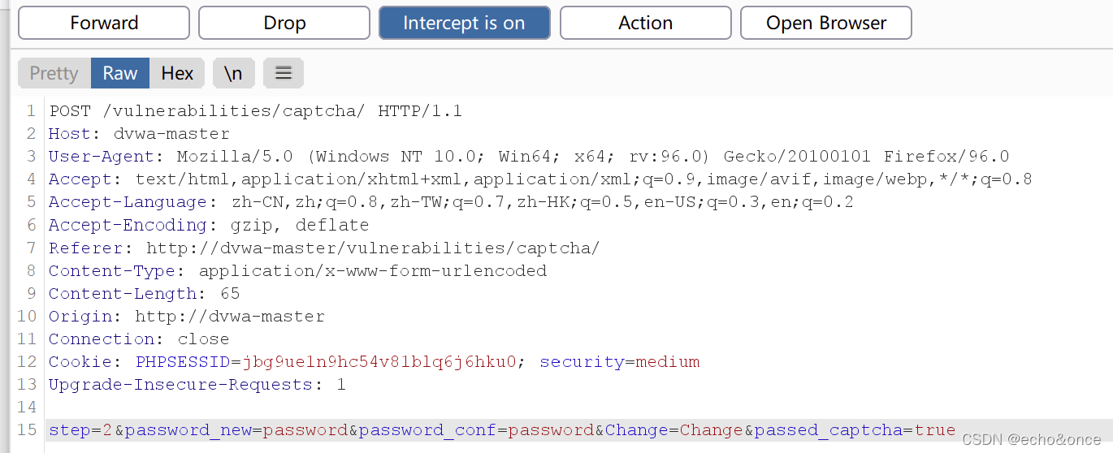The height and width of the screenshot is (453, 1113).
Task: Switch to the Pretty view tab
Action: click(54, 73)
